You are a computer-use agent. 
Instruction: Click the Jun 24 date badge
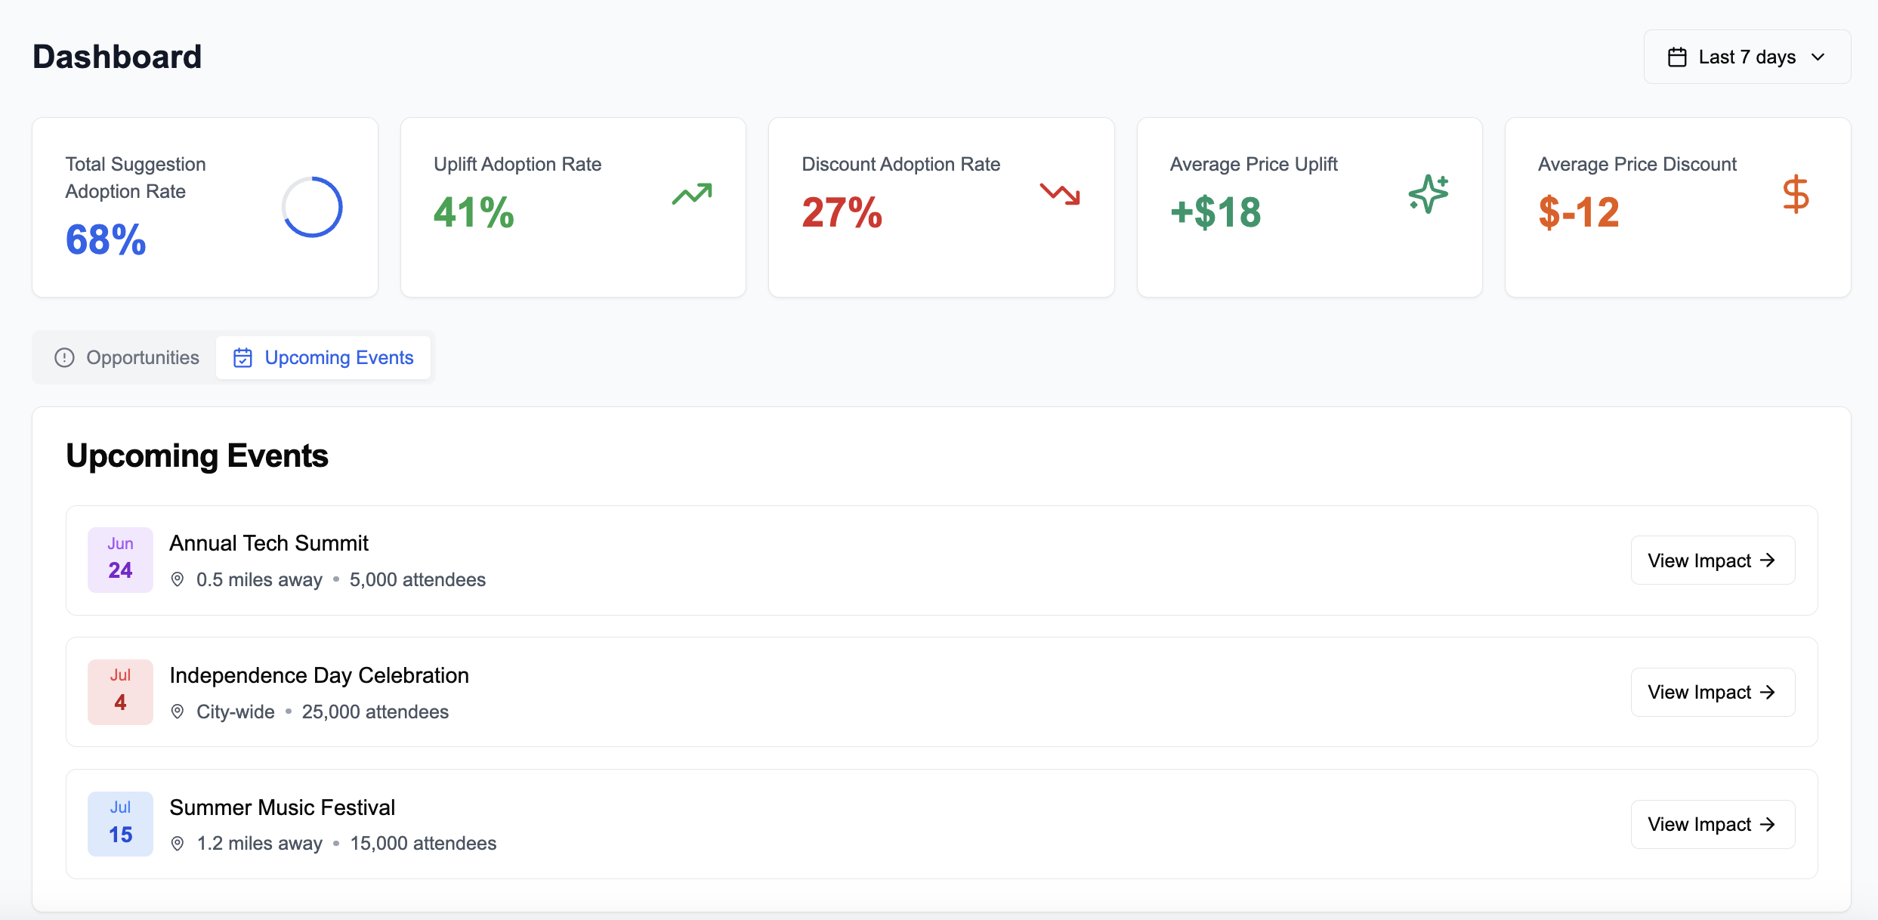pos(120,560)
